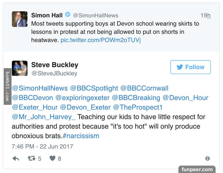223x173 pixels.
Task: Like the tweet with heart icon
Action: click(x=52, y=158)
